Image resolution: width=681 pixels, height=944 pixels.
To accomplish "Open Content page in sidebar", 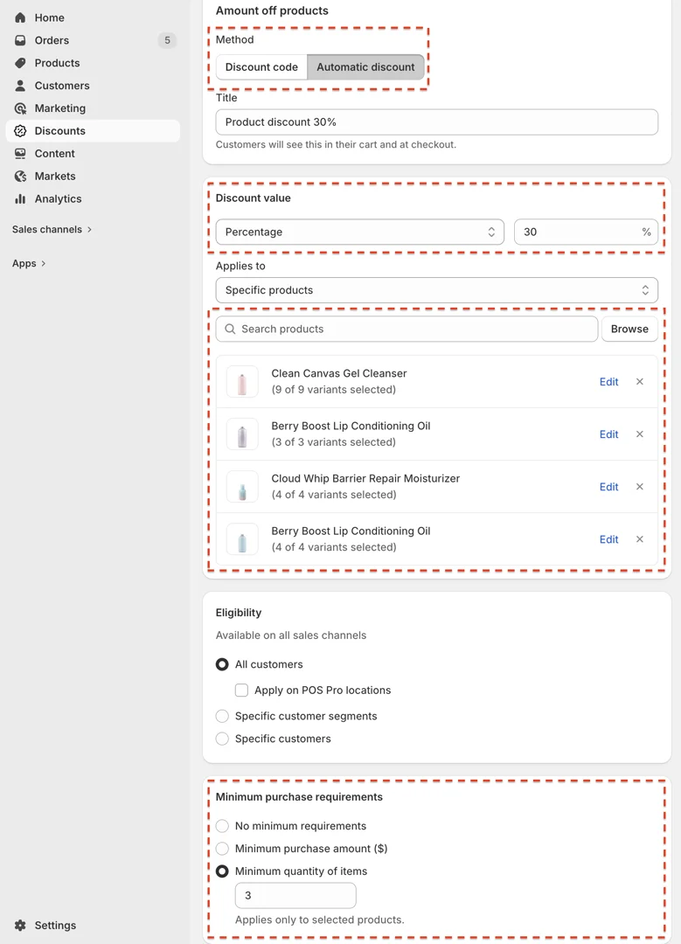I will tap(93, 154).
